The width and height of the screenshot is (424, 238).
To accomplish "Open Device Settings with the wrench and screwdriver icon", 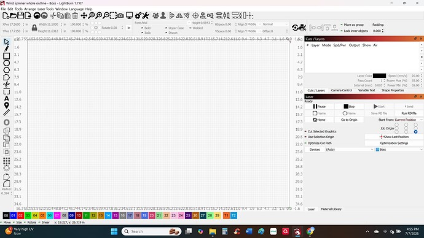I will (x=146, y=16).
